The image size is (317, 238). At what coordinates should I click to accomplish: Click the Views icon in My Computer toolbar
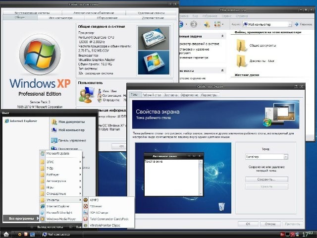click(217, 24)
